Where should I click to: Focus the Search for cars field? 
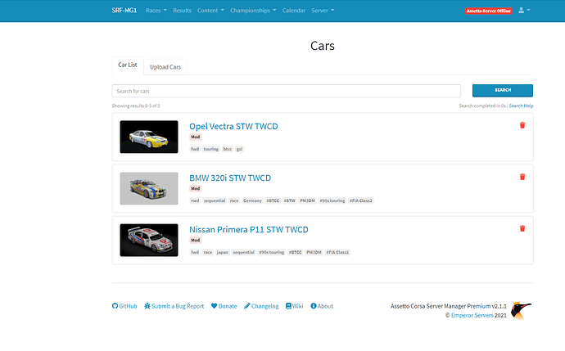coord(286,91)
